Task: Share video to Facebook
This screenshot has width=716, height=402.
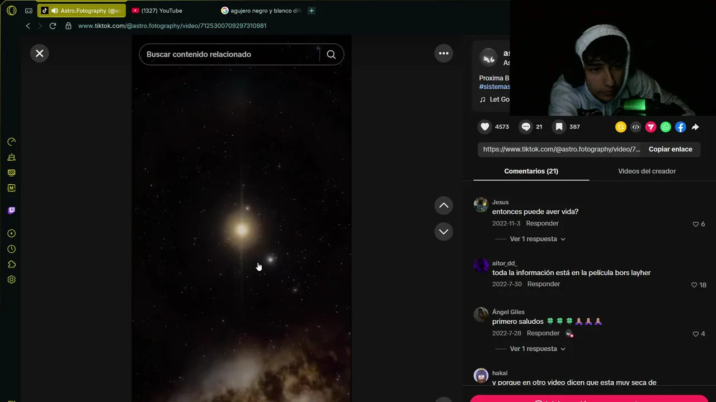Action: point(680,127)
